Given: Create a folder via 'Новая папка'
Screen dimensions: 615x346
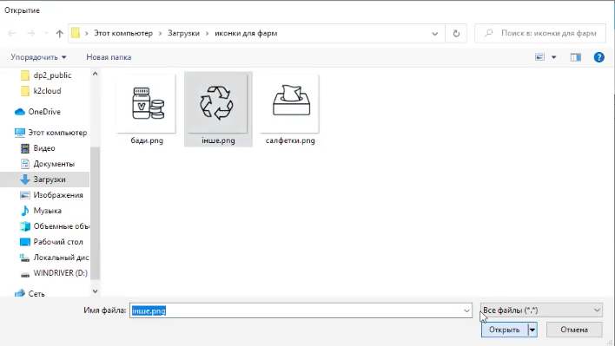Looking at the screenshot, I should 109,57.
